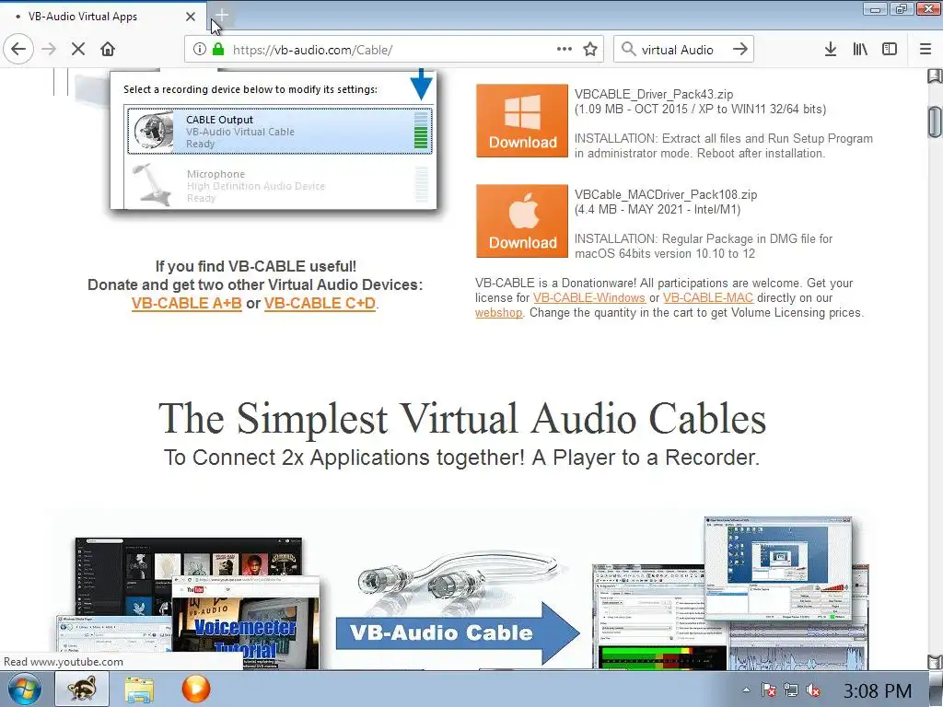Open a new tab with plus
Image resolution: width=943 pixels, height=707 pixels.
pyautogui.click(x=221, y=16)
